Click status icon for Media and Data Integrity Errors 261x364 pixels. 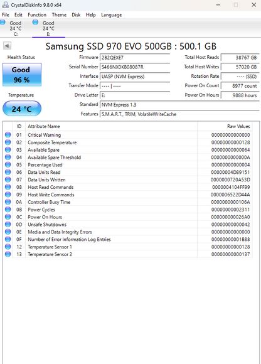(8, 232)
